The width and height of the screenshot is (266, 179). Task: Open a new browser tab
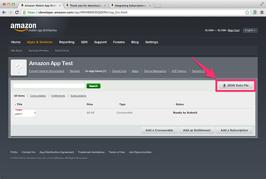[158, 6]
